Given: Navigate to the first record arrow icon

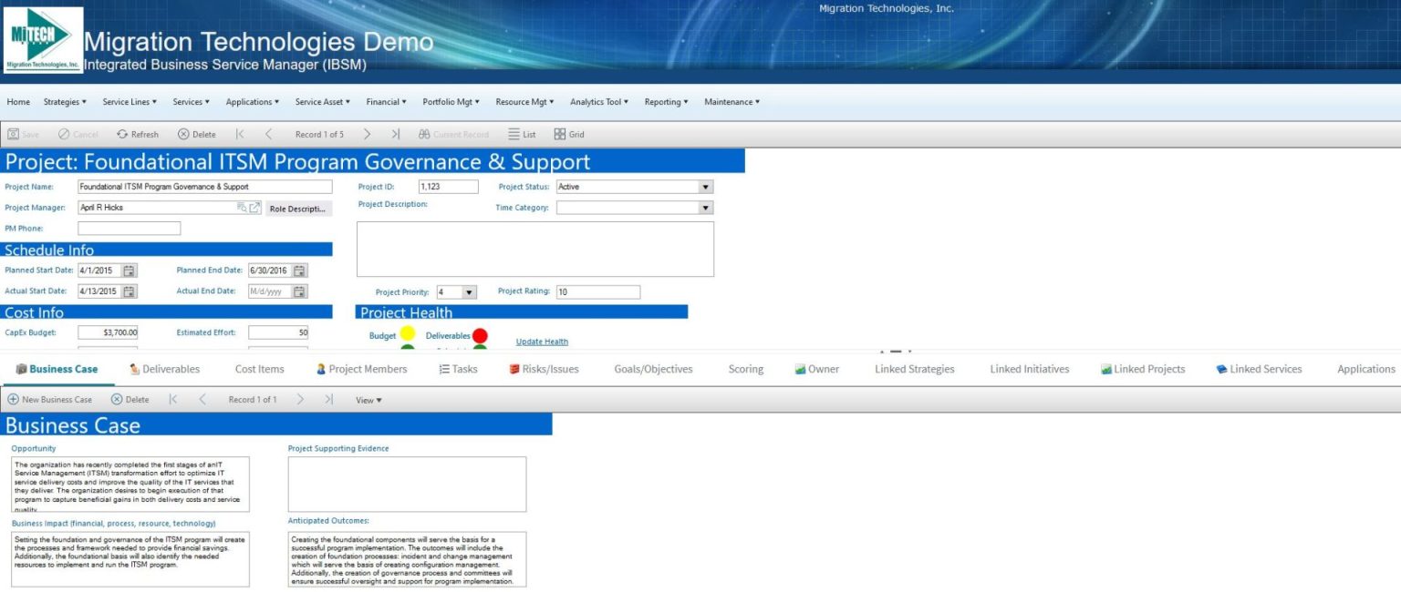Looking at the screenshot, I should coord(239,134).
